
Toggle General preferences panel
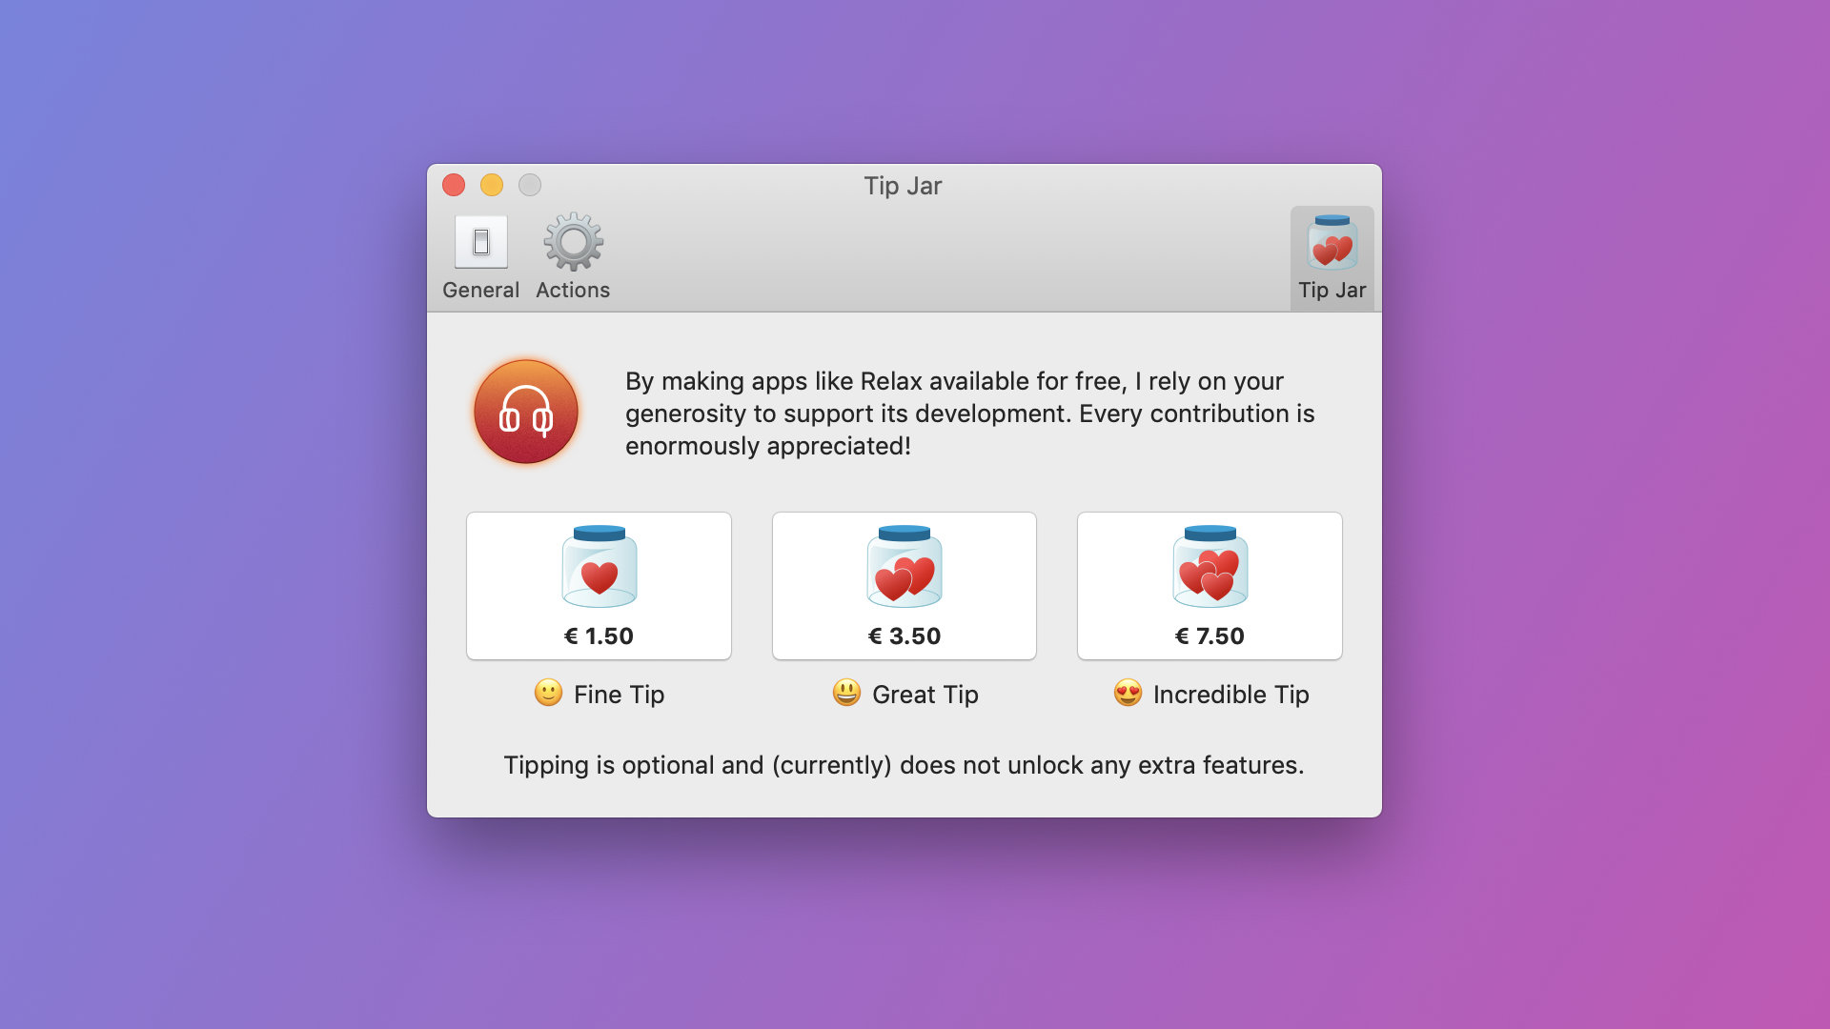[x=480, y=256]
